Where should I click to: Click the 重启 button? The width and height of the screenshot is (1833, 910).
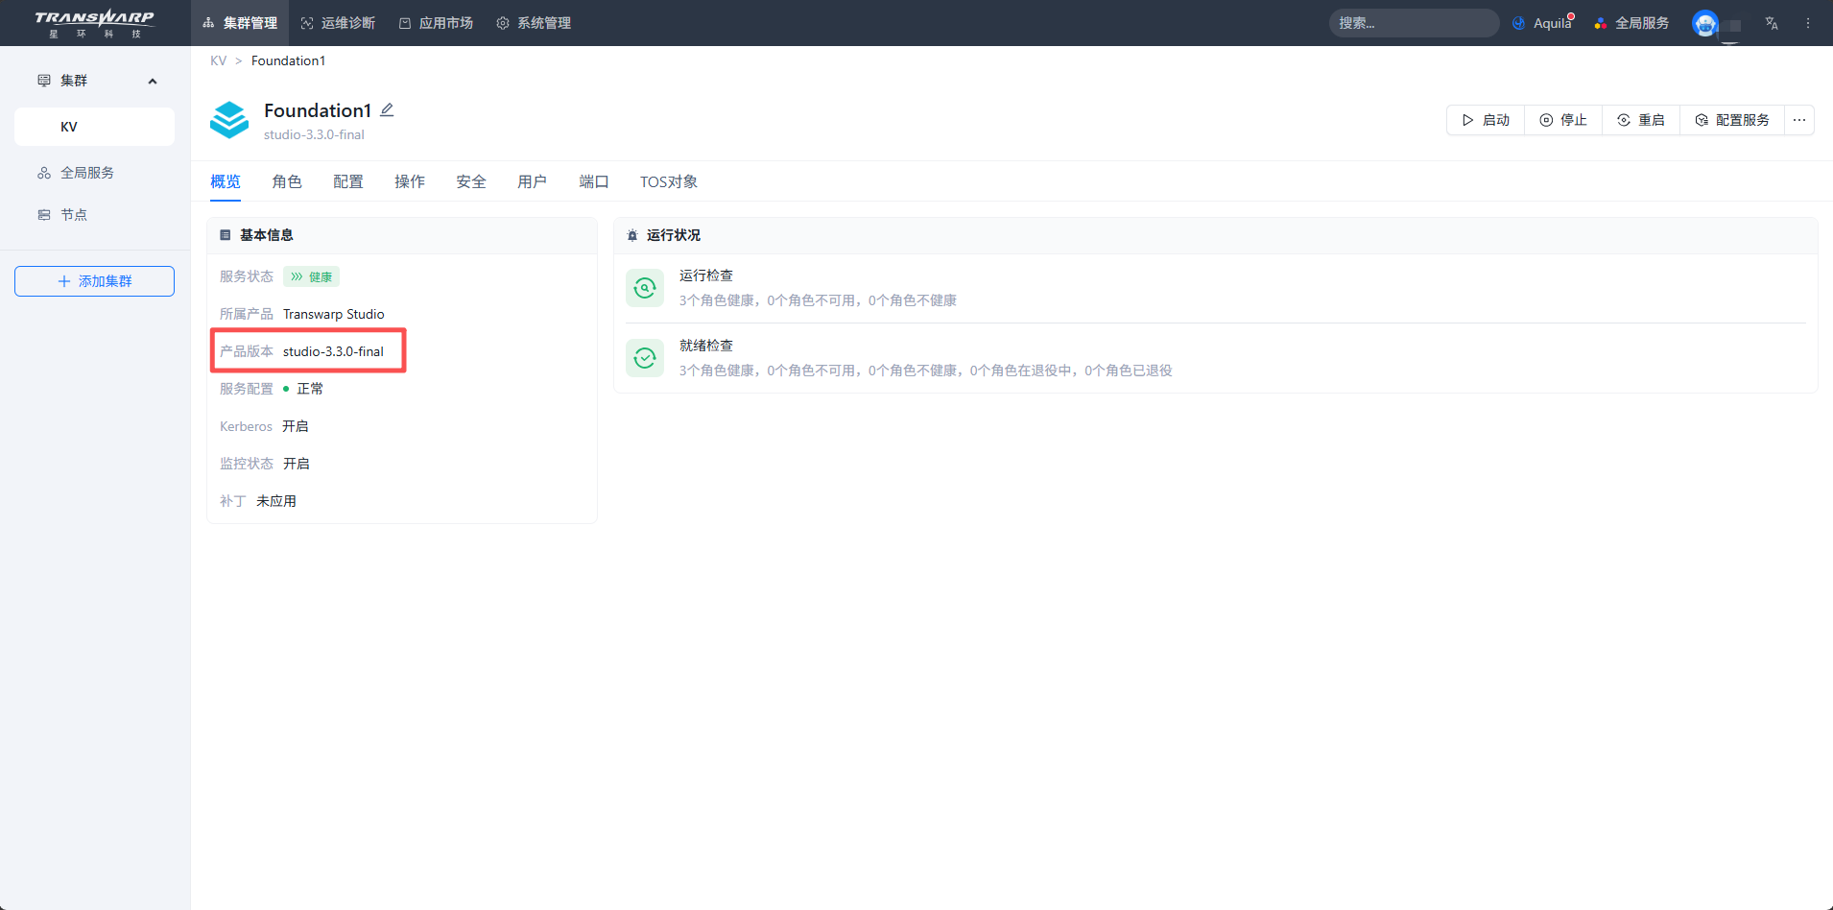point(1641,120)
